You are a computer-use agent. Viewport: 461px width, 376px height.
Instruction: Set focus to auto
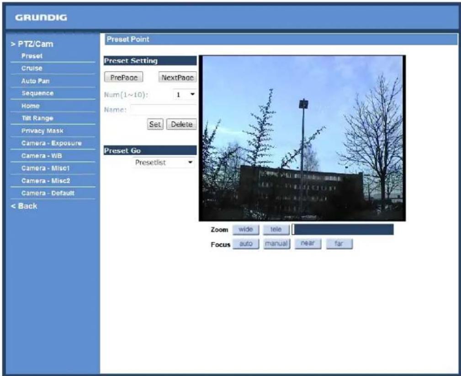(246, 244)
